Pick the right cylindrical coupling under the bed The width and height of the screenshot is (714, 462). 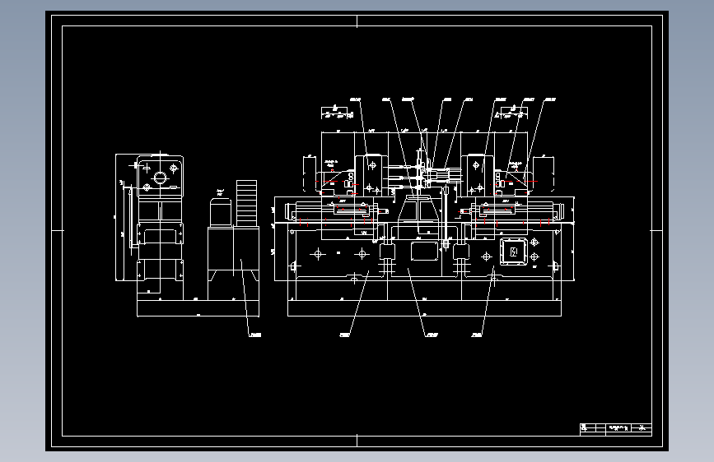pyautogui.click(x=461, y=252)
